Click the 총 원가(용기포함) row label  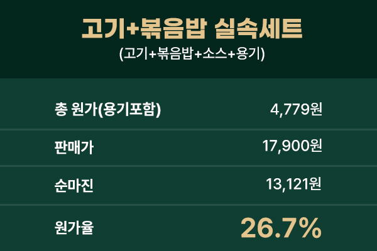[x=107, y=109]
